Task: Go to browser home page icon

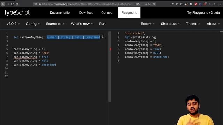Action: pos(17,4)
